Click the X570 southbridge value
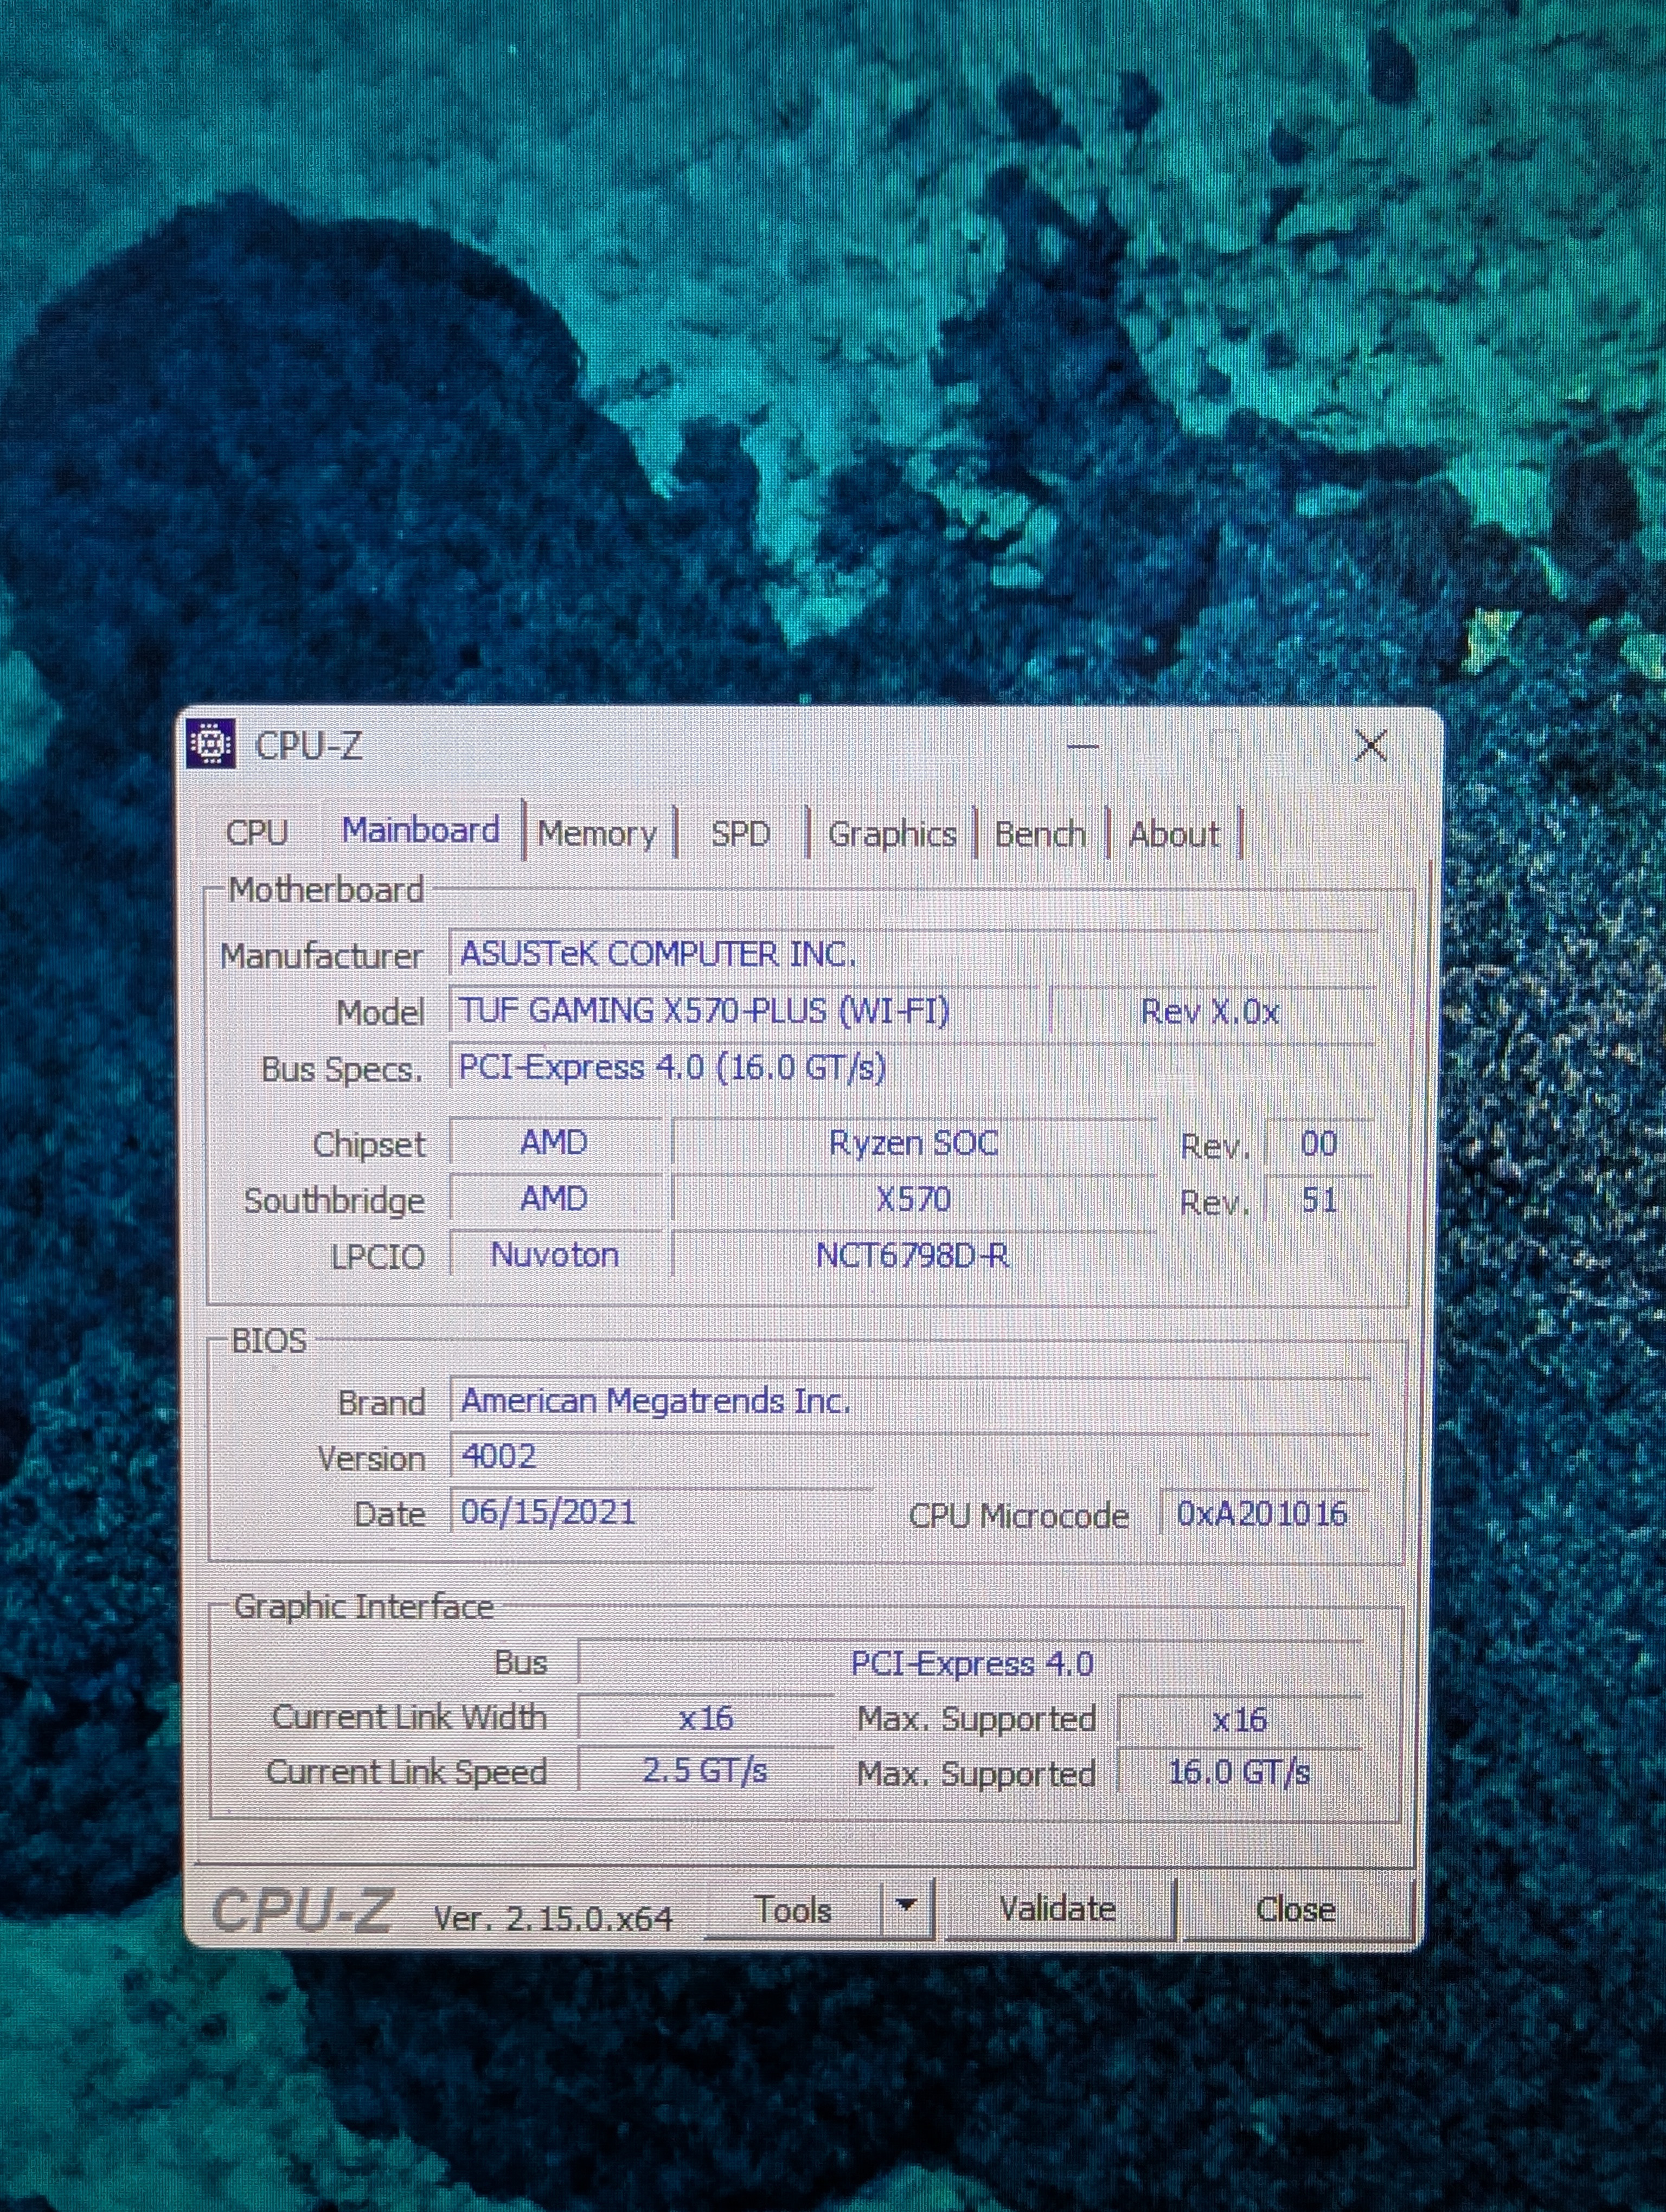 tap(914, 1199)
